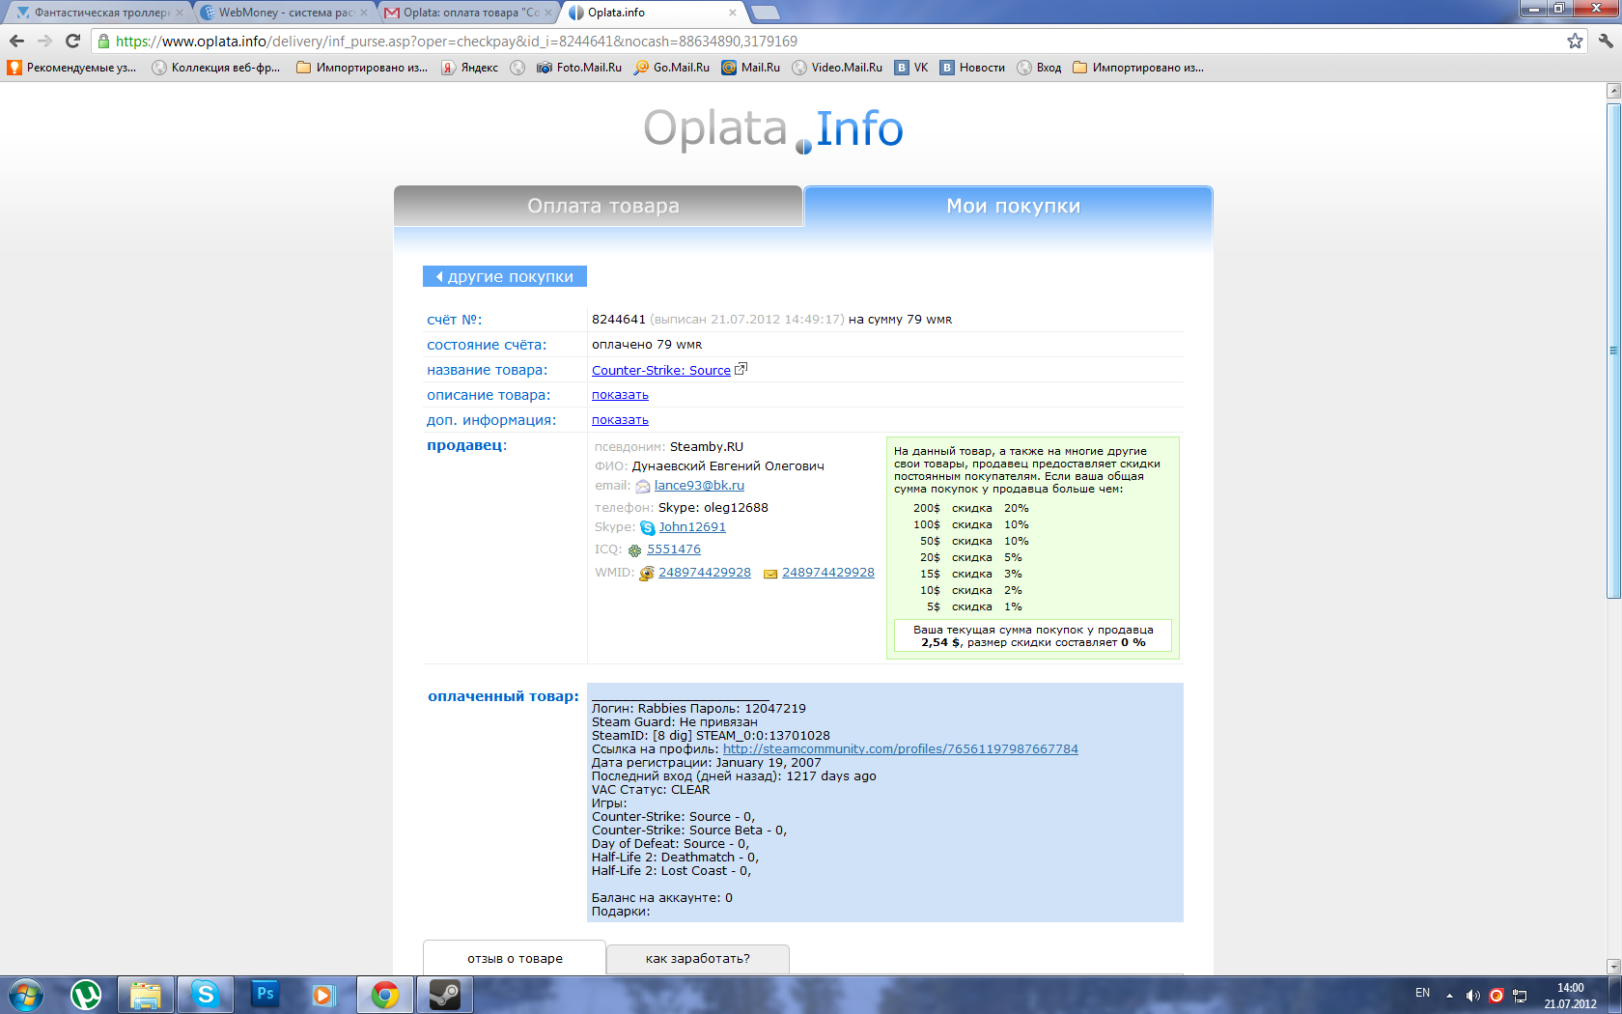Screen dimensions: 1622x1014
Task: Open the steamcommunity.com profile link
Action: point(901,749)
